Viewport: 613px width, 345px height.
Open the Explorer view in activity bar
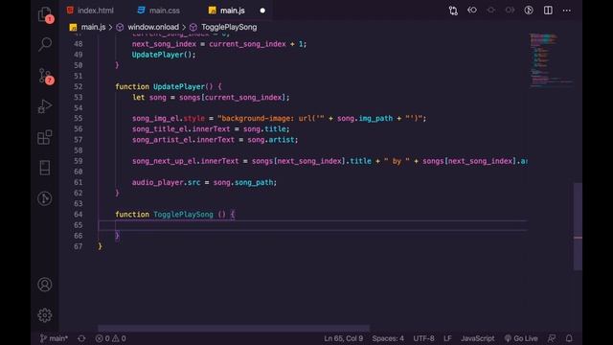[x=45, y=14]
